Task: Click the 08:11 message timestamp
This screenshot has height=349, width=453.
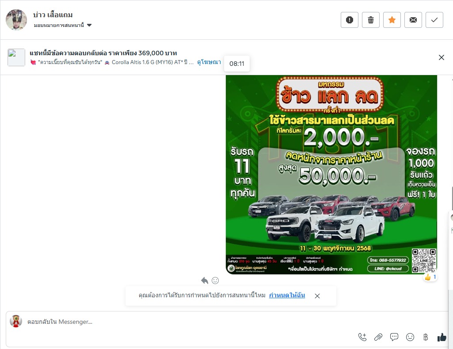Action: (237, 64)
